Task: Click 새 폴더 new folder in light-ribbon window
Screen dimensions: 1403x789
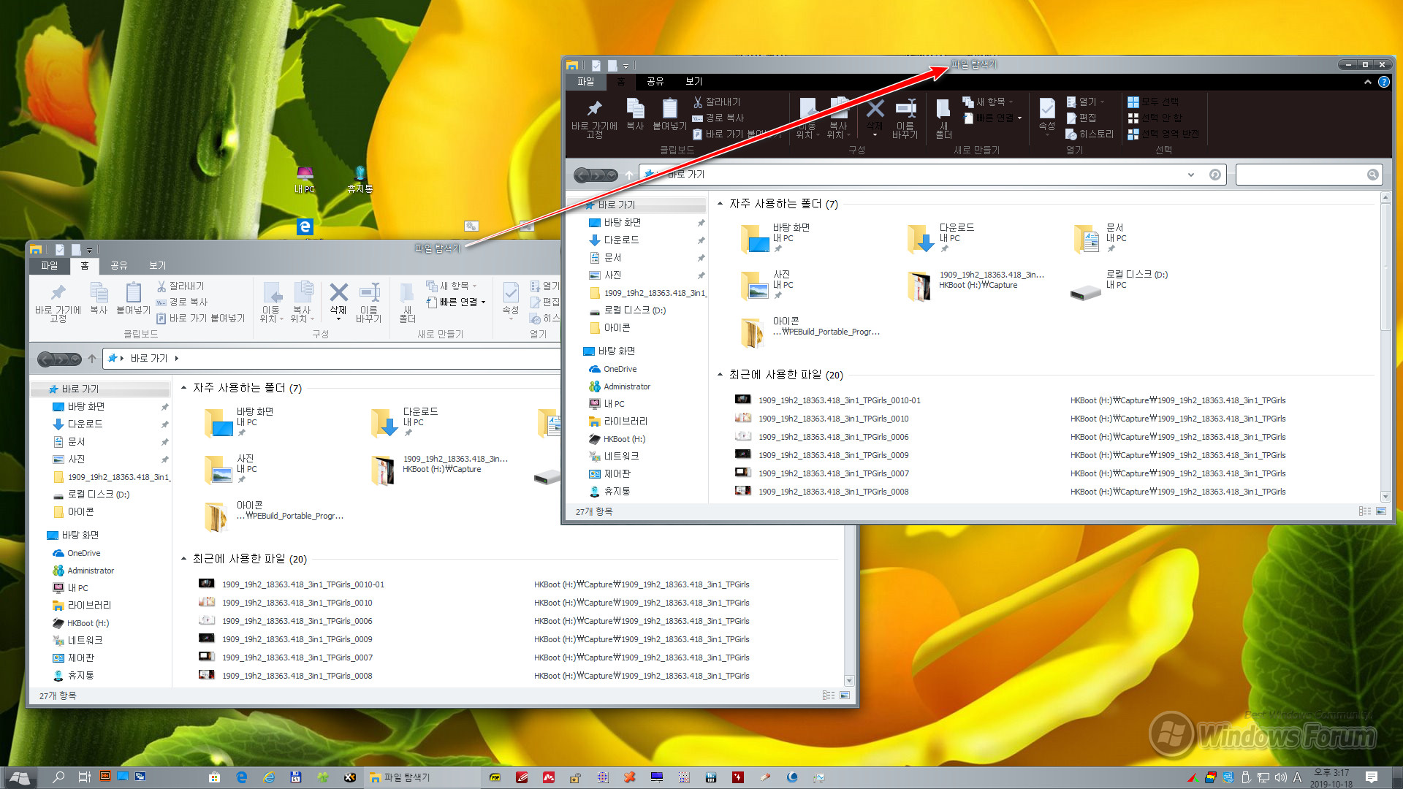Action: pyautogui.click(x=408, y=302)
